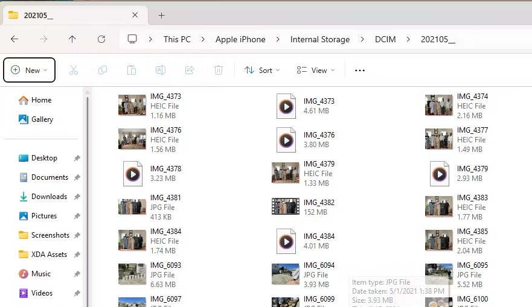Go forward with the right arrow

tap(43, 39)
